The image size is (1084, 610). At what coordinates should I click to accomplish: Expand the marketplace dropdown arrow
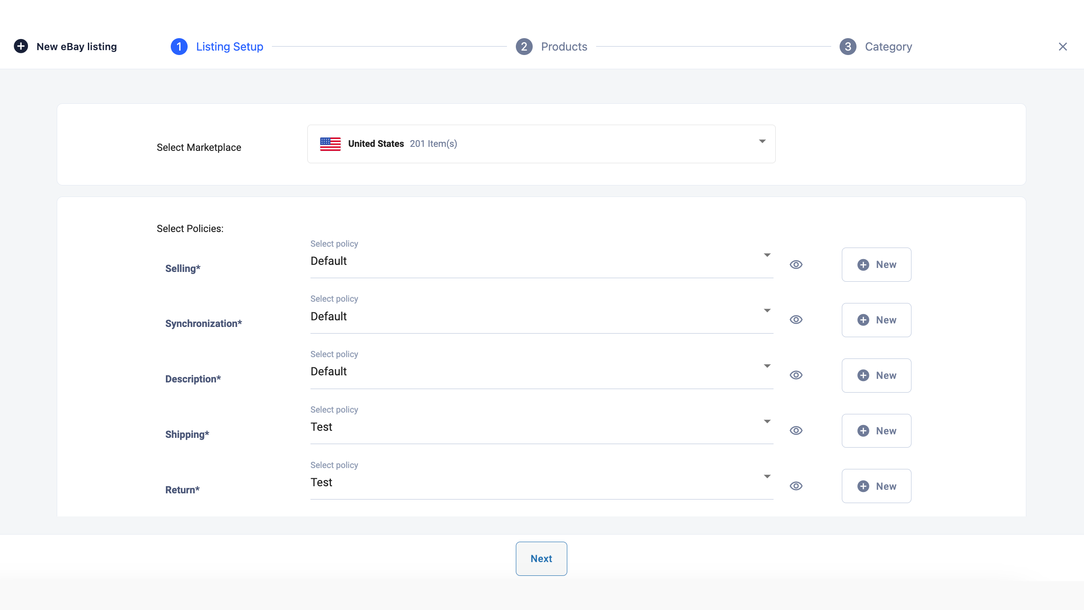762,141
